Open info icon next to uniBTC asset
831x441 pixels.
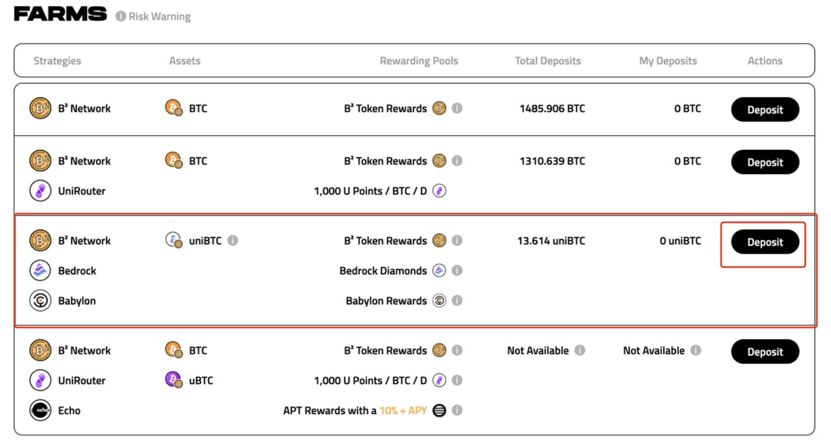(x=233, y=241)
